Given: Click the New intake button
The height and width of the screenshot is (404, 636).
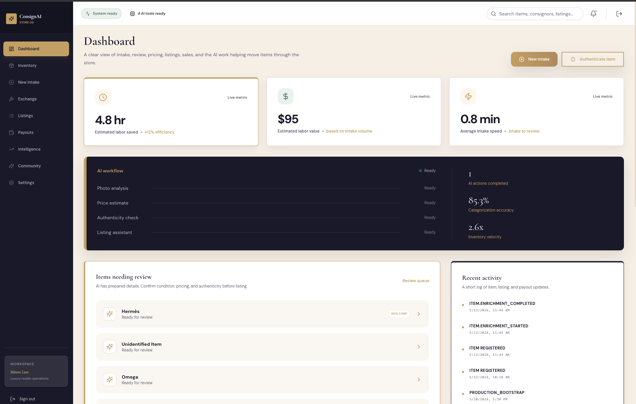Looking at the screenshot, I should coord(534,59).
